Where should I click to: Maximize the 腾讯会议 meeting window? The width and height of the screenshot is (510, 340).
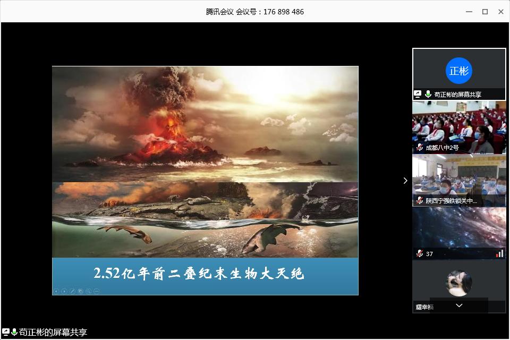(484, 12)
